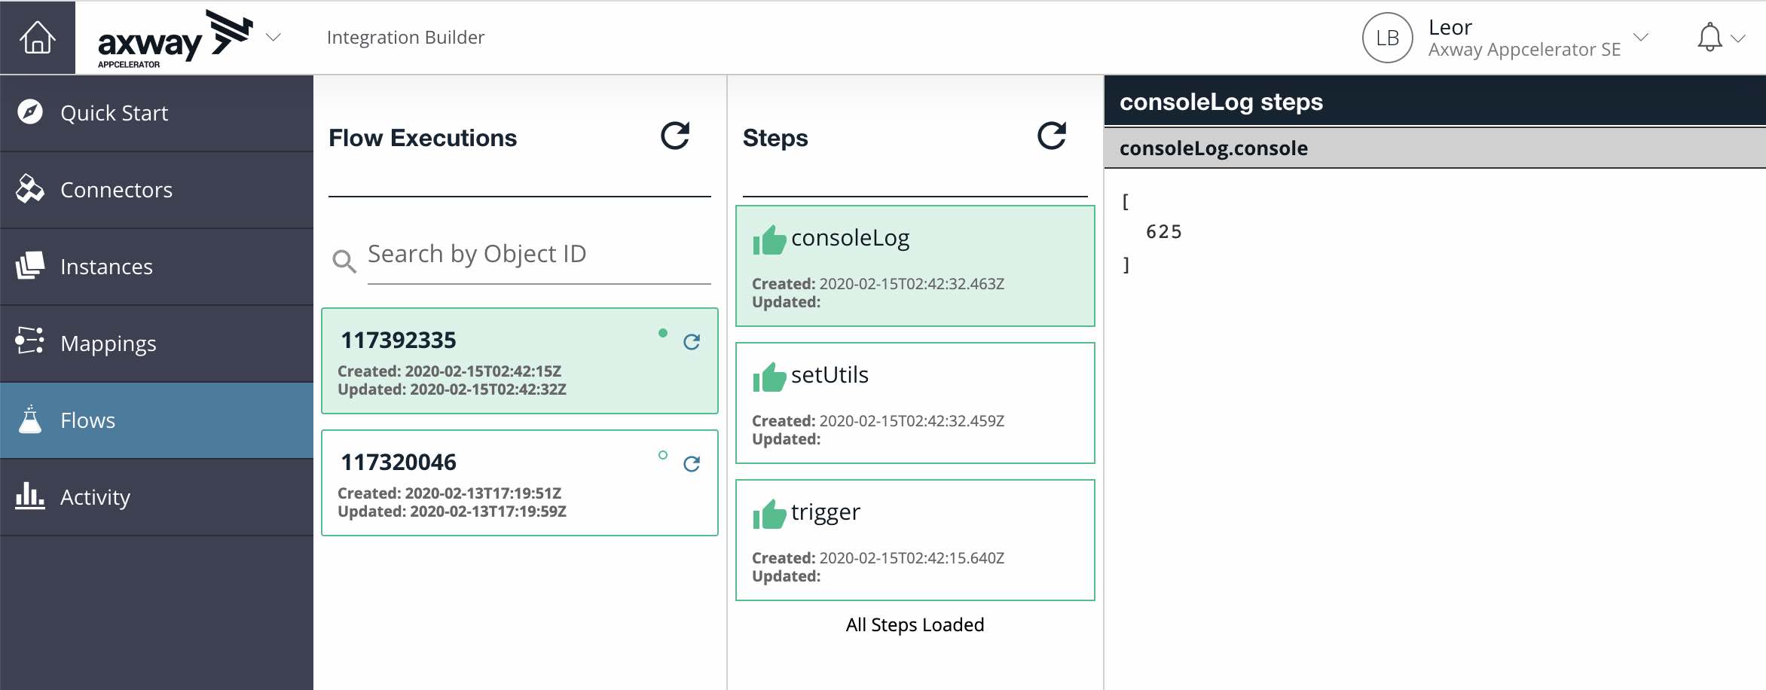
Task: Click the consoleLog.console section header
Action: click(1434, 148)
